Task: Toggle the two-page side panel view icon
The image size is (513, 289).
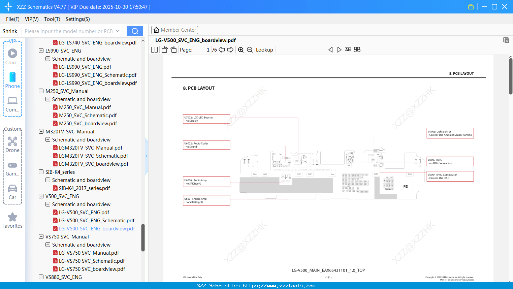Action: [154, 50]
